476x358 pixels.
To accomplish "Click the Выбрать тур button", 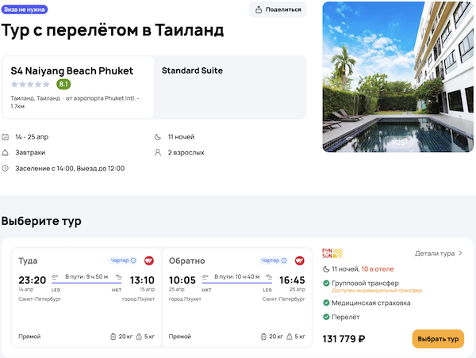I will click(x=438, y=339).
